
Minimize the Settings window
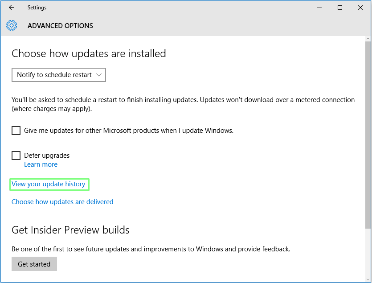click(x=319, y=8)
